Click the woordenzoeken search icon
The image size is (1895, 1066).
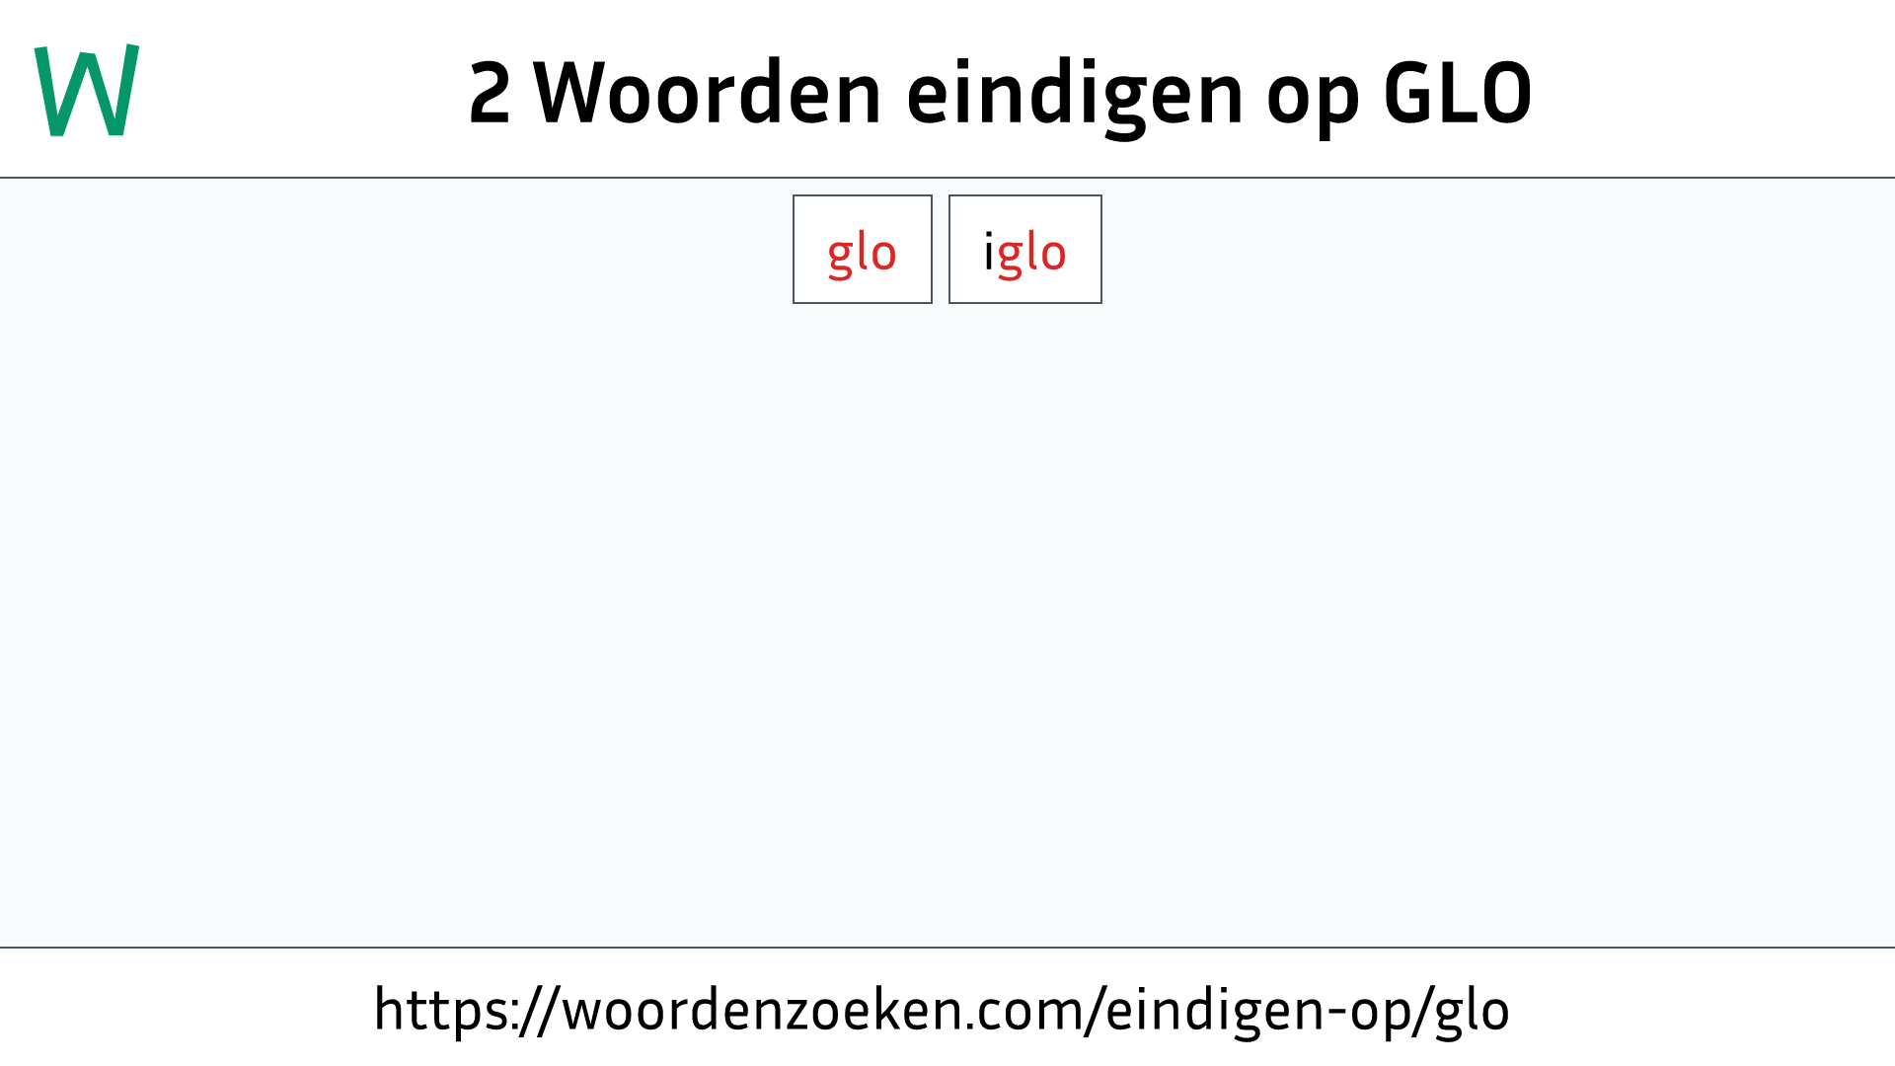coord(85,87)
